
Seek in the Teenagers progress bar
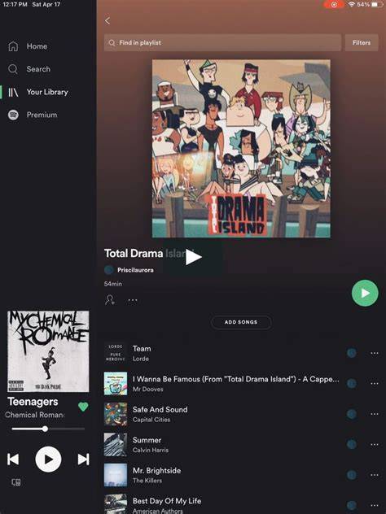click(48, 429)
